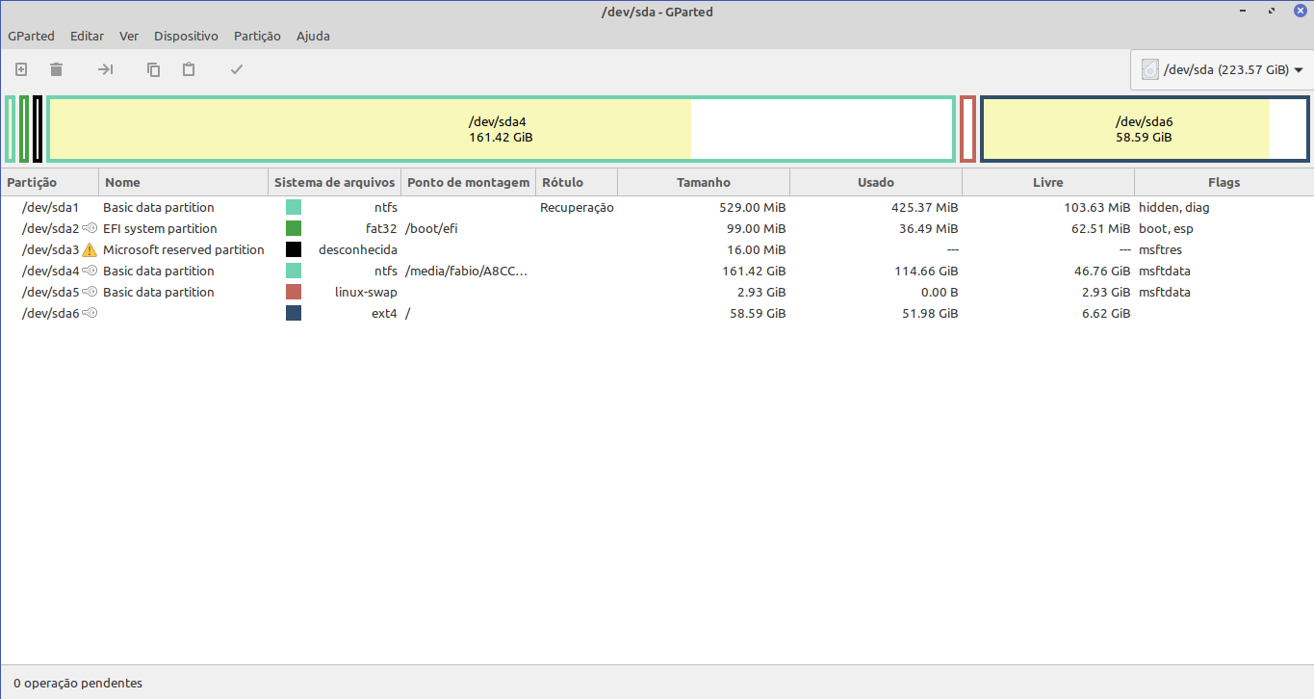Click the dark blue ext4 color swatch
Screen dimensions: 1314x699
coord(294,313)
